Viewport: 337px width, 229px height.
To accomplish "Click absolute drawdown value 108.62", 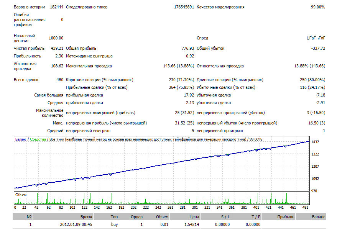I will [x=57, y=66].
